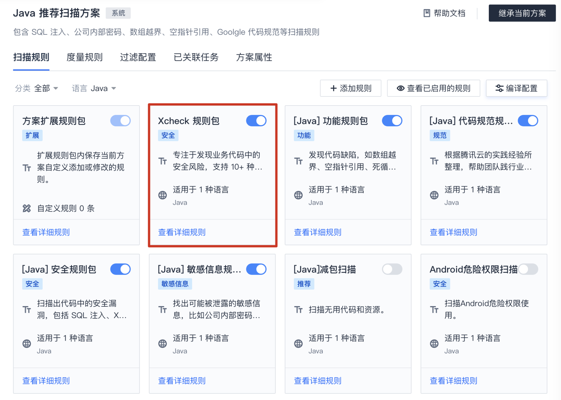Open 查看详细规则 link in [Java] 功能规则包

318,232
